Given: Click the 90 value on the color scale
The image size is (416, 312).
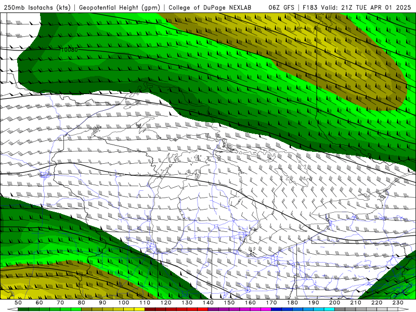Looking at the screenshot, I should click(102, 303).
